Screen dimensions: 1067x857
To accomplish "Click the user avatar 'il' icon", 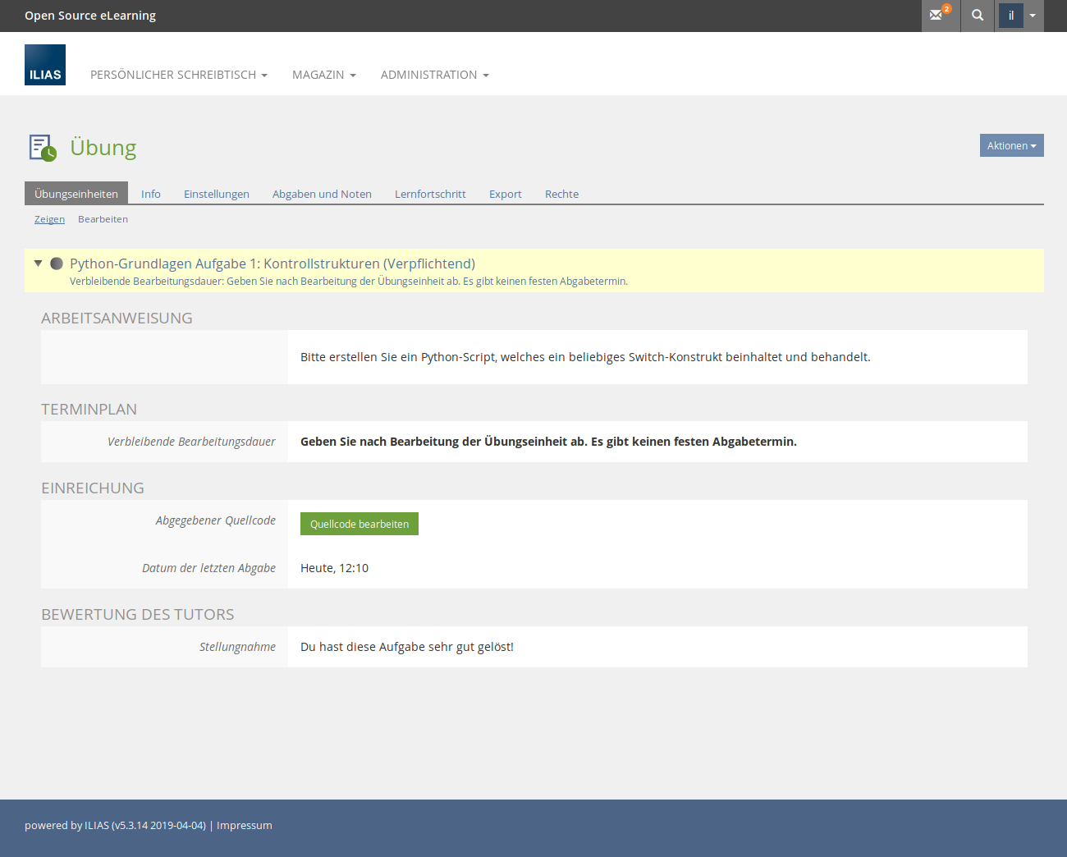I will (x=1011, y=16).
